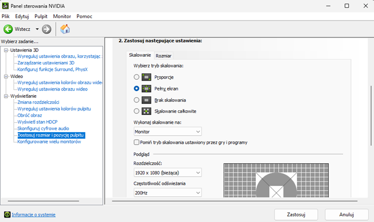Open the Częstotliwość odświeżania 200Hz dropdown
Screen dimensions: 374x222
click(x=168, y=192)
